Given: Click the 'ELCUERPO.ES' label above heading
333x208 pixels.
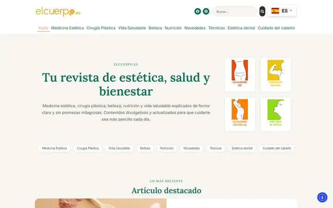Looking at the screenshot, I should click(x=126, y=64).
